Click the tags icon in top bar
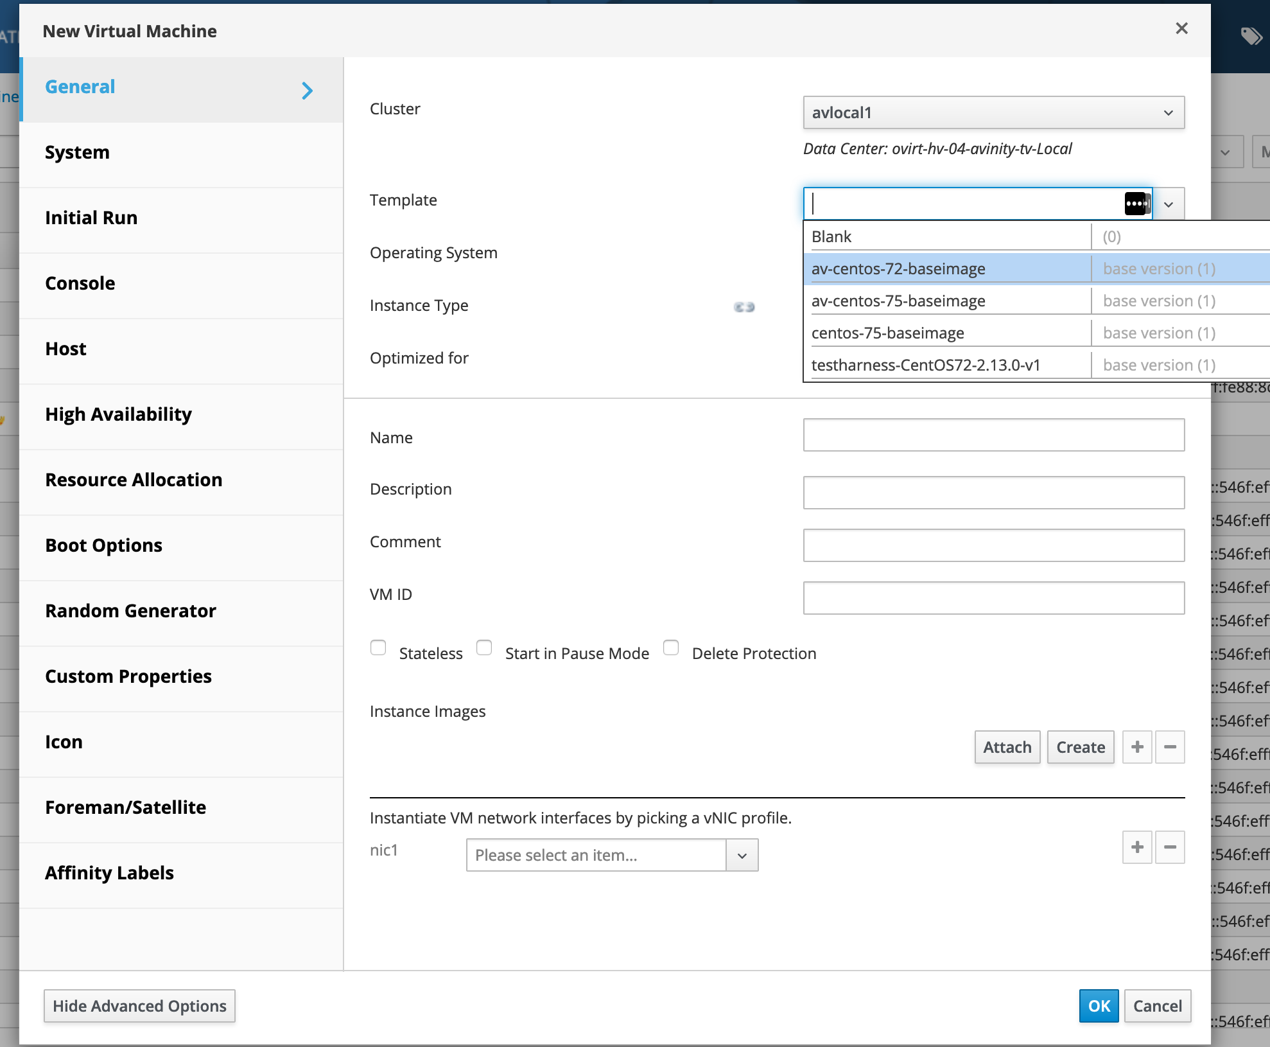The height and width of the screenshot is (1047, 1270). [x=1251, y=36]
